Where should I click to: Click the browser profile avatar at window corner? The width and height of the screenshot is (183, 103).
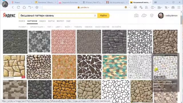point(5,4)
